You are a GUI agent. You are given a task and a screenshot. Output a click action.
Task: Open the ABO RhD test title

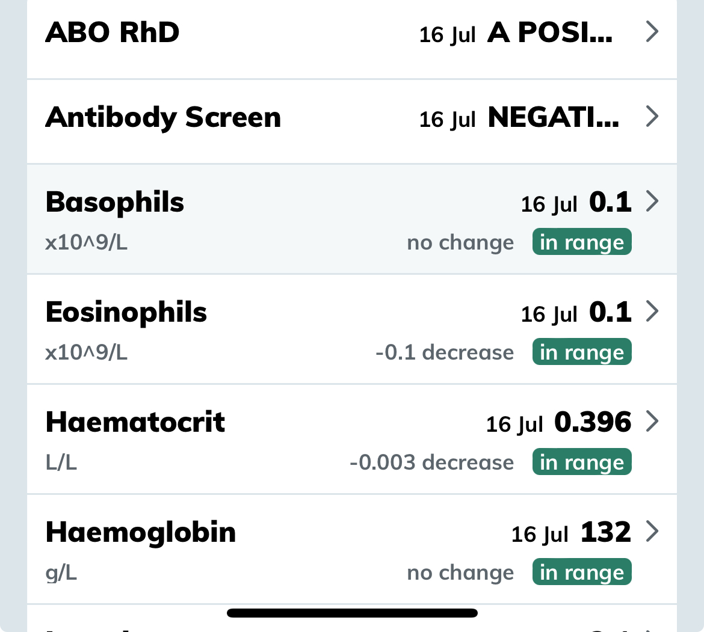[x=113, y=32]
